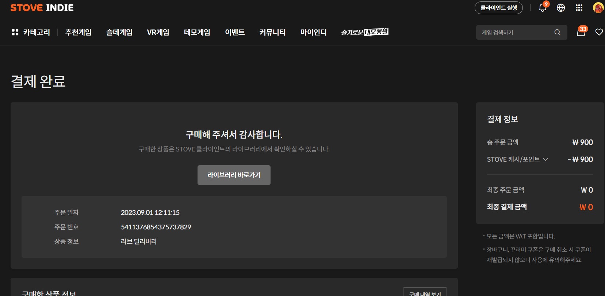
Task: Click the globe language icon
Action: 560,8
